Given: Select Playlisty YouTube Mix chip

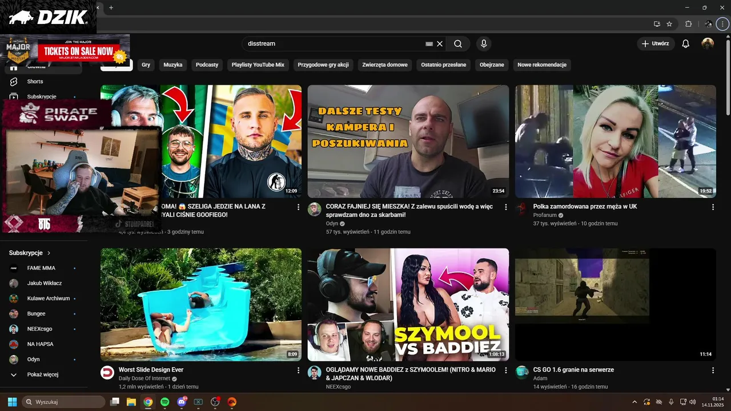Looking at the screenshot, I should tap(258, 65).
